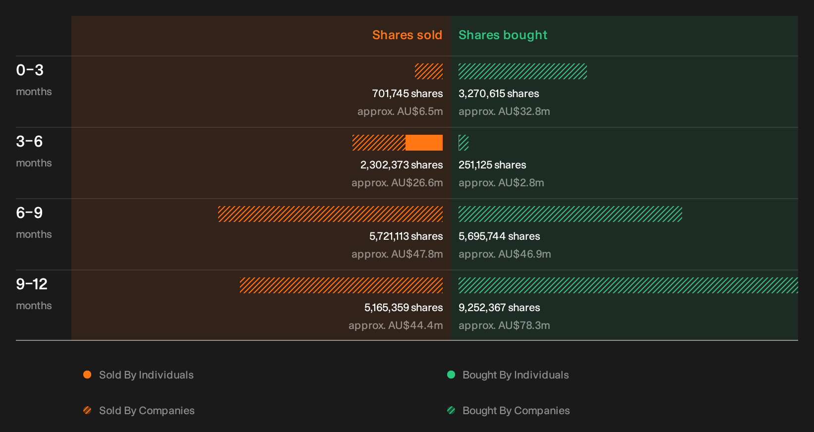The image size is (814, 432).
Task: Click the 9-12 months bought bar
Action: click(628, 285)
